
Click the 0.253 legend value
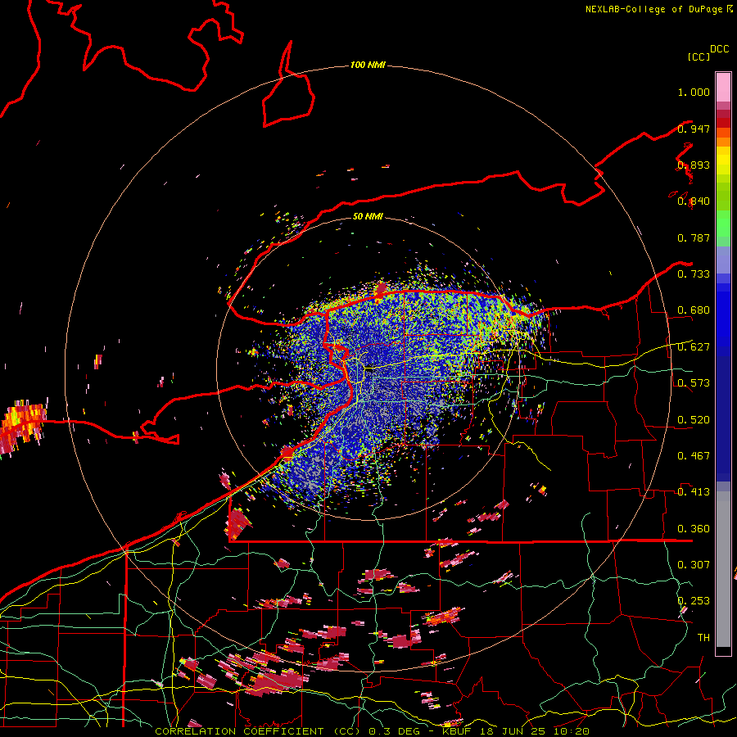coord(694,601)
